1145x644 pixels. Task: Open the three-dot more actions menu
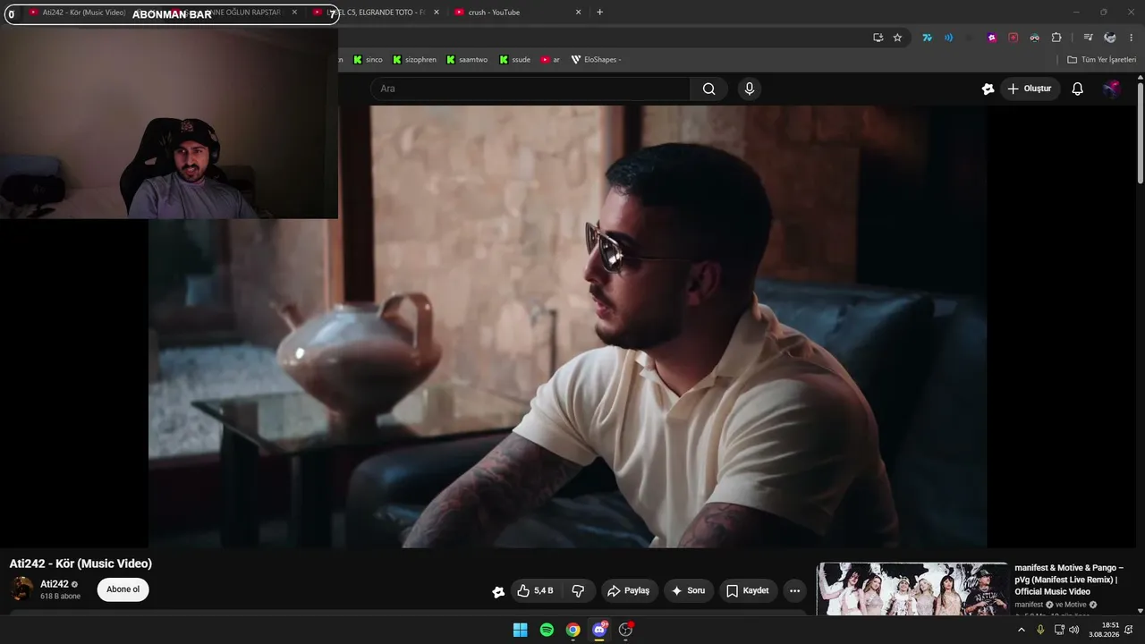(x=794, y=590)
